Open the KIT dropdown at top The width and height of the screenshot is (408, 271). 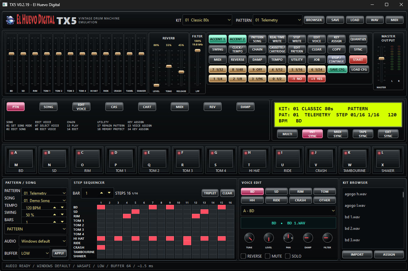tap(207, 20)
